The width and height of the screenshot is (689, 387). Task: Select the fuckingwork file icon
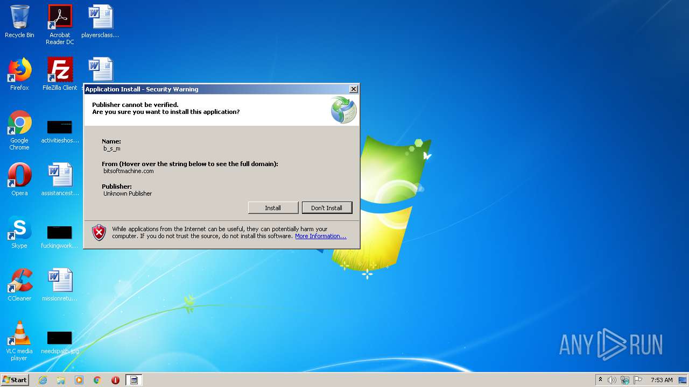pos(60,236)
